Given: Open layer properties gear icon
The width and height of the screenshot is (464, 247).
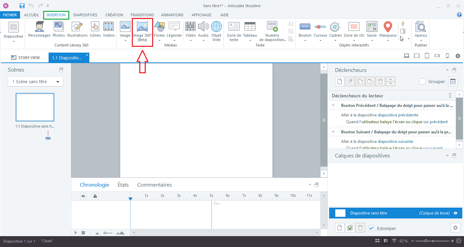Looking at the screenshot, I should [456, 228].
